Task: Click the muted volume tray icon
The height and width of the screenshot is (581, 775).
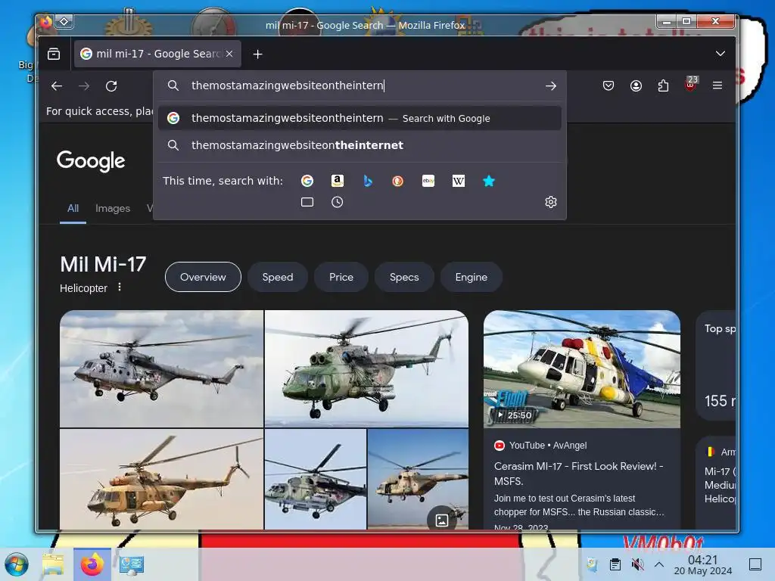Action: (637, 564)
